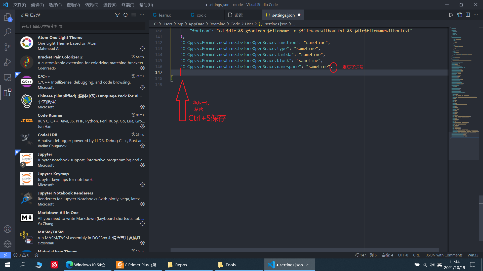The image size is (483, 271).
Task: Open 查看(V) menu
Action: pyautogui.click(x=73, y=5)
